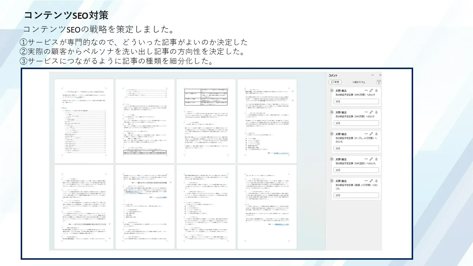The width and height of the screenshot is (473, 266).
Task: Select the eighth document page thumbnail
Action: pyautogui.click(x=267, y=207)
